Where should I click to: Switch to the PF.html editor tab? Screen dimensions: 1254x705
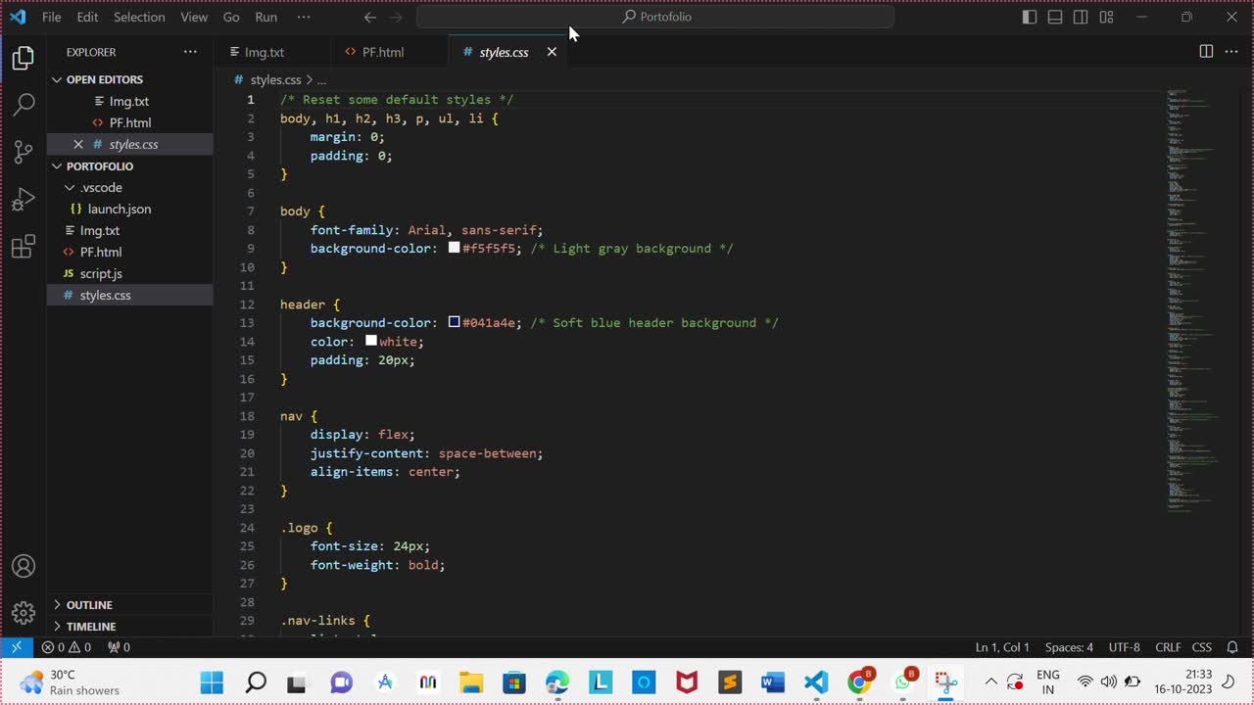click(382, 52)
